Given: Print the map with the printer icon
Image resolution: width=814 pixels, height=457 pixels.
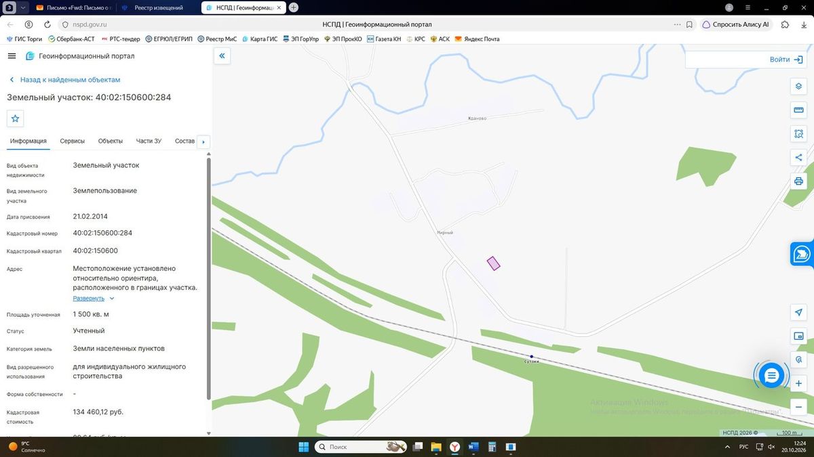Looking at the screenshot, I should tap(798, 181).
